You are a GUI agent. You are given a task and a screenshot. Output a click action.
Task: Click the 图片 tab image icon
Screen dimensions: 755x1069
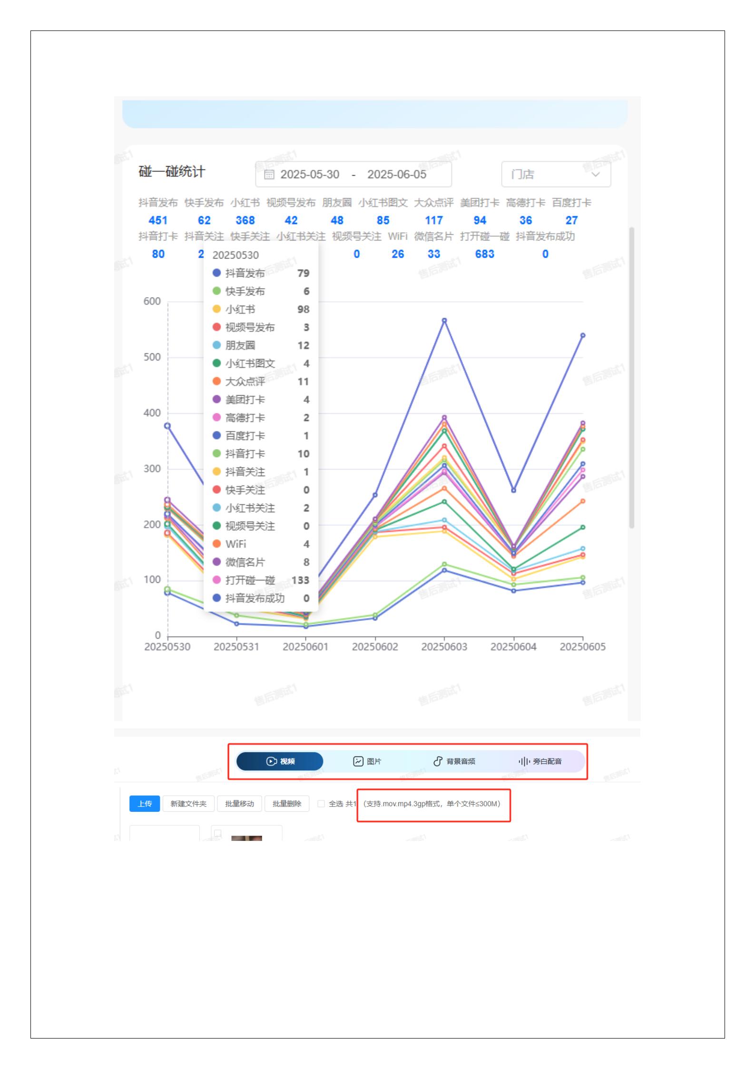tap(358, 761)
